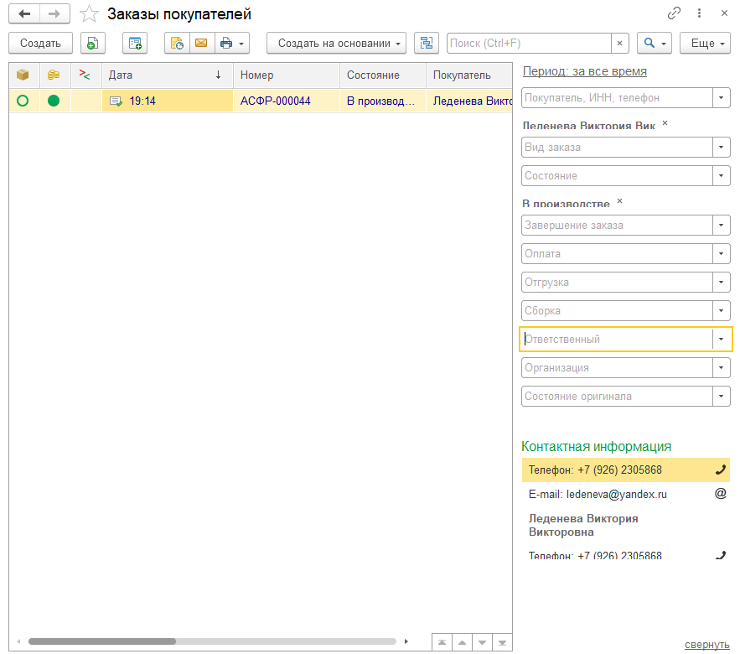Viewport: 740px width, 654px height.
Task: Open the print icon dropdown
Action: point(232,44)
